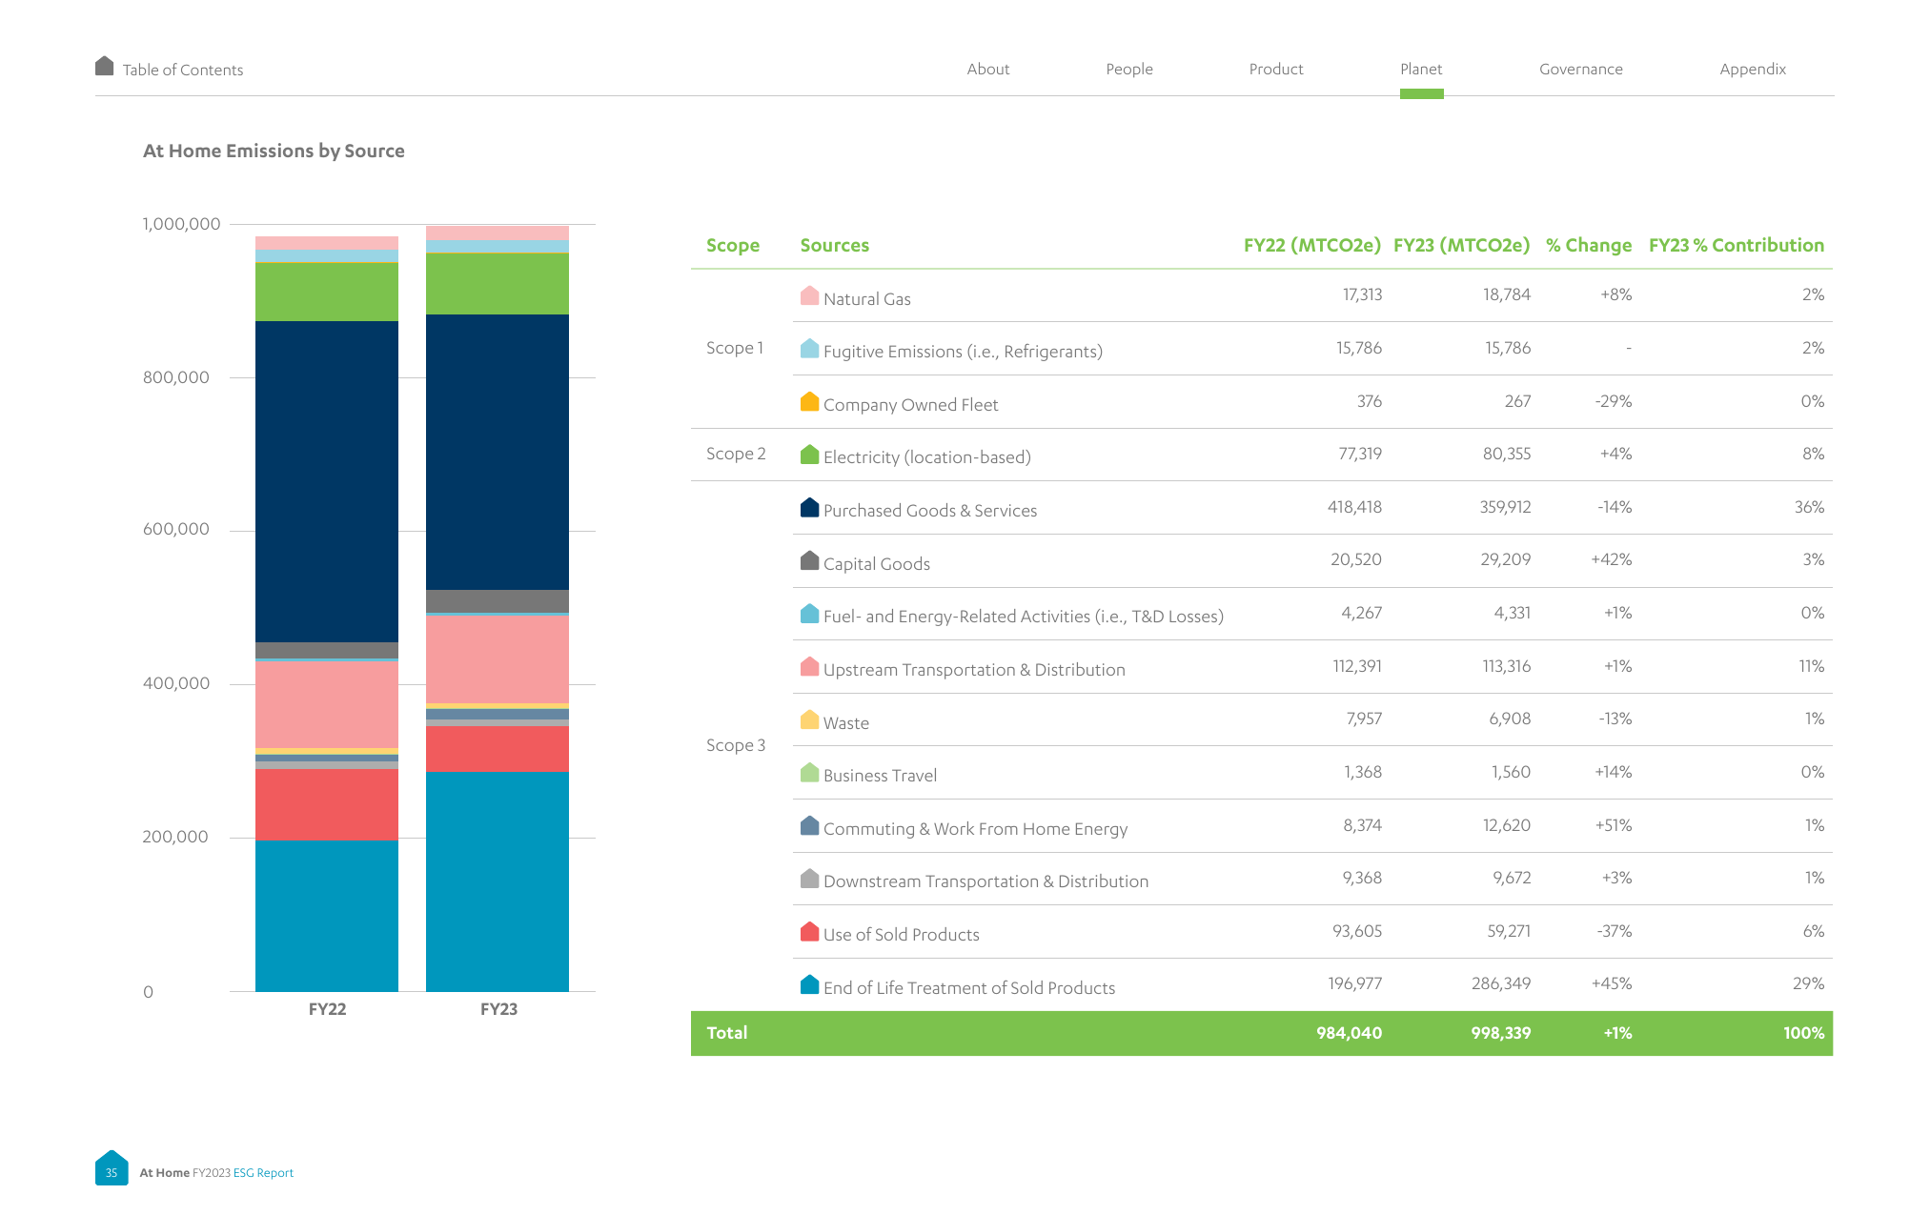Image resolution: width=1930 pixels, height=1215 pixels.
Task: Click the Scope column header
Action: click(x=733, y=246)
